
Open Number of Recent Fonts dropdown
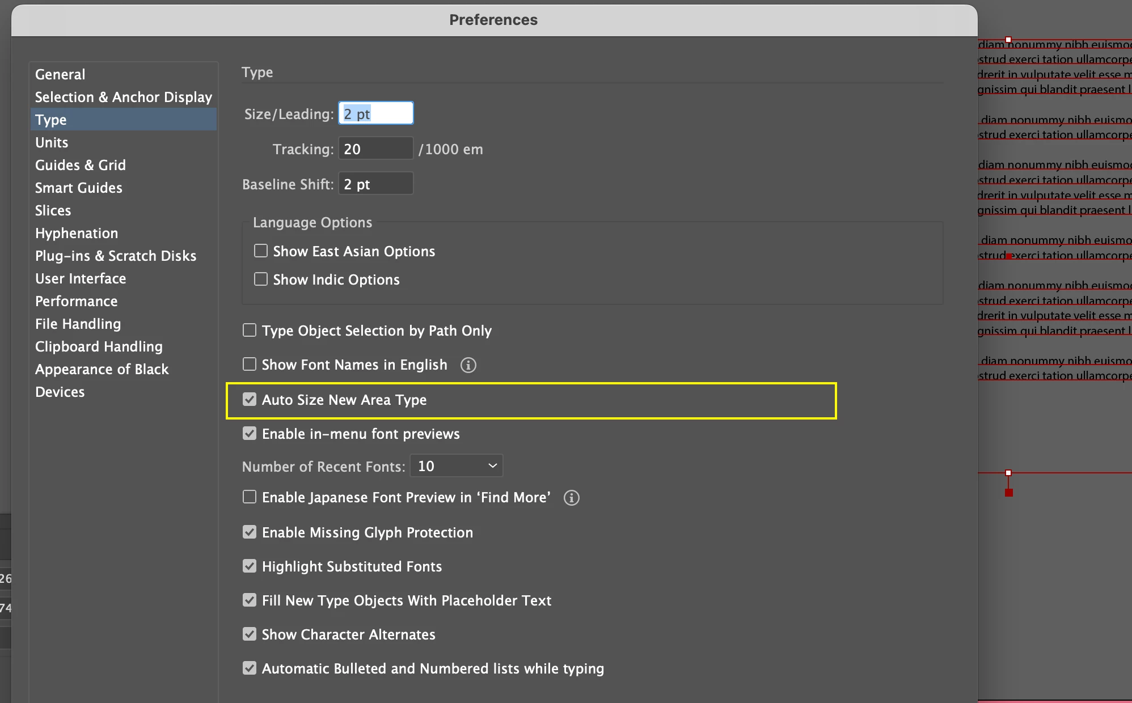tap(456, 466)
